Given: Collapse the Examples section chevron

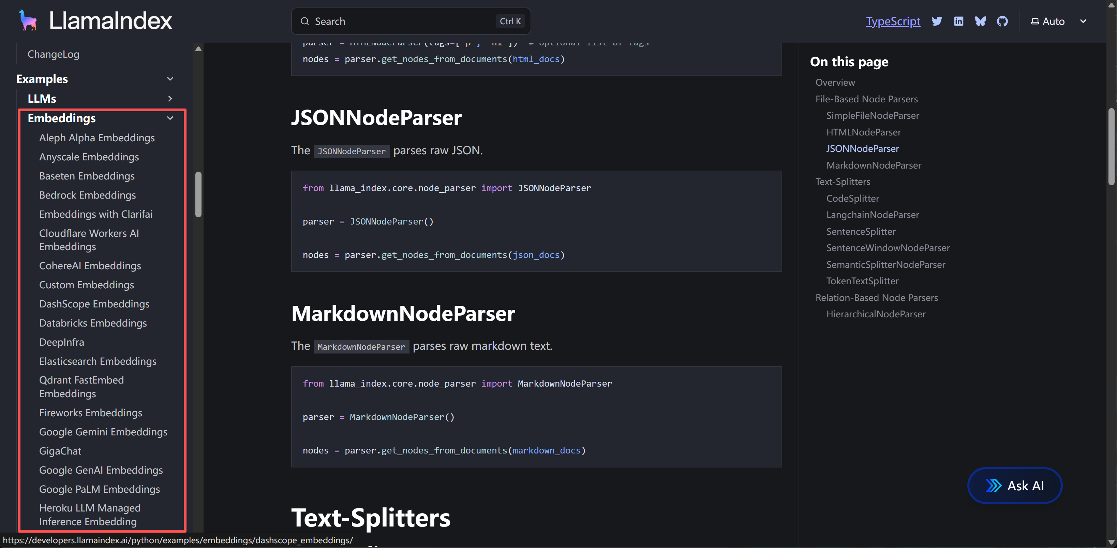Looking at the screenshot, I should click(170, 79).
